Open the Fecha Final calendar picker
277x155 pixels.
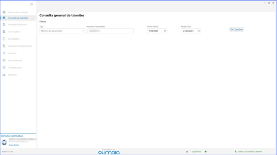click(x=199, y=31)
